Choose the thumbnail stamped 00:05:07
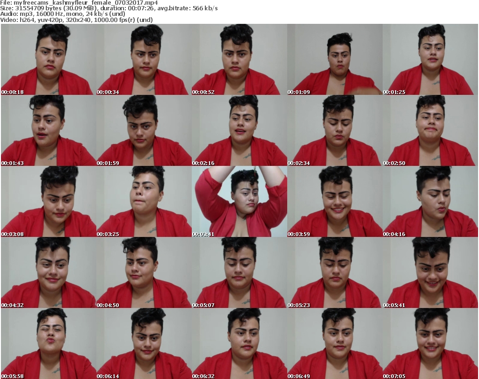The height and width of the screenshot is (379, 479). pos(239,272)
